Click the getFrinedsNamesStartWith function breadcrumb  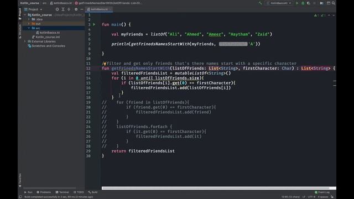[108, 3]
